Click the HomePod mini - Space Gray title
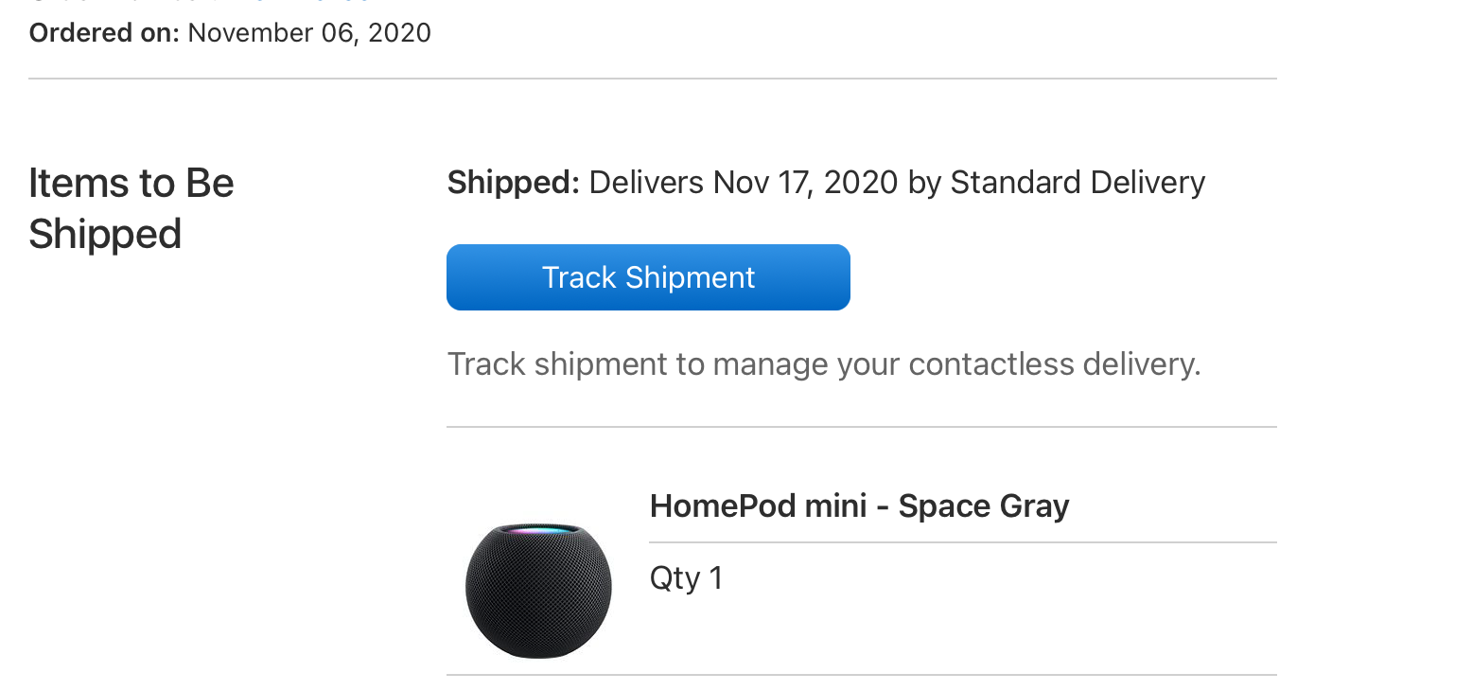This screenshot has width=1472, height=691. point(859,505)
